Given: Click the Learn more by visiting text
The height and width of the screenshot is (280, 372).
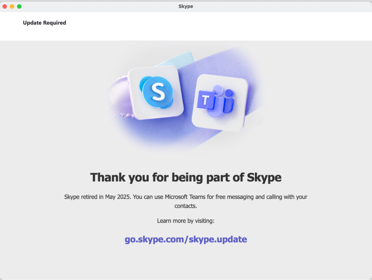Looking at the screenshot, I should click(x=186, y=221).
